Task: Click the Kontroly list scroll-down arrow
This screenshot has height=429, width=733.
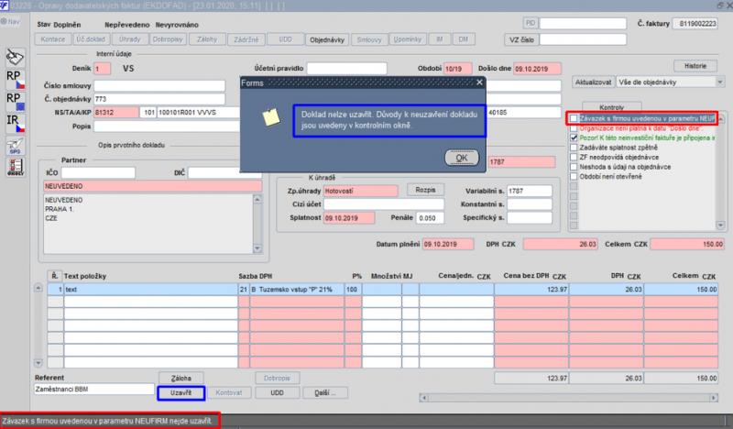Action: pos(720,225)
